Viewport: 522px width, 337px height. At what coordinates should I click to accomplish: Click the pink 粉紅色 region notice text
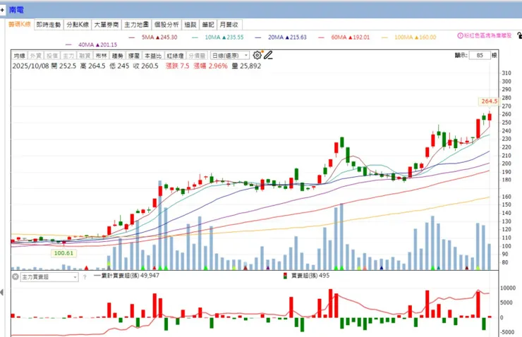(x=487, y=35)
